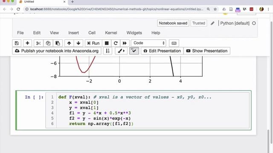The height and width of the screenshot is (153, 273).
Task: Click the kernel idle circle indicator
Action: click(254, 23)
